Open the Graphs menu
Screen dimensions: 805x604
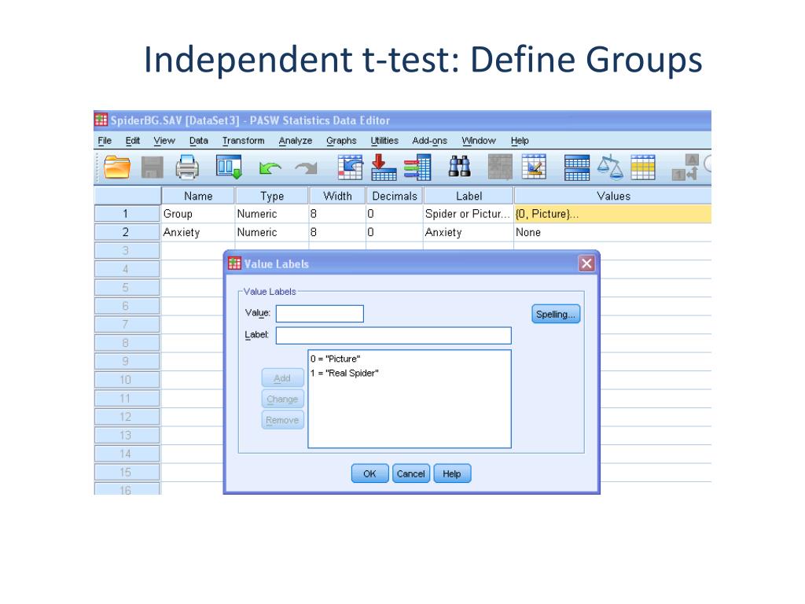pyautogui.click(x=341, y=141)
